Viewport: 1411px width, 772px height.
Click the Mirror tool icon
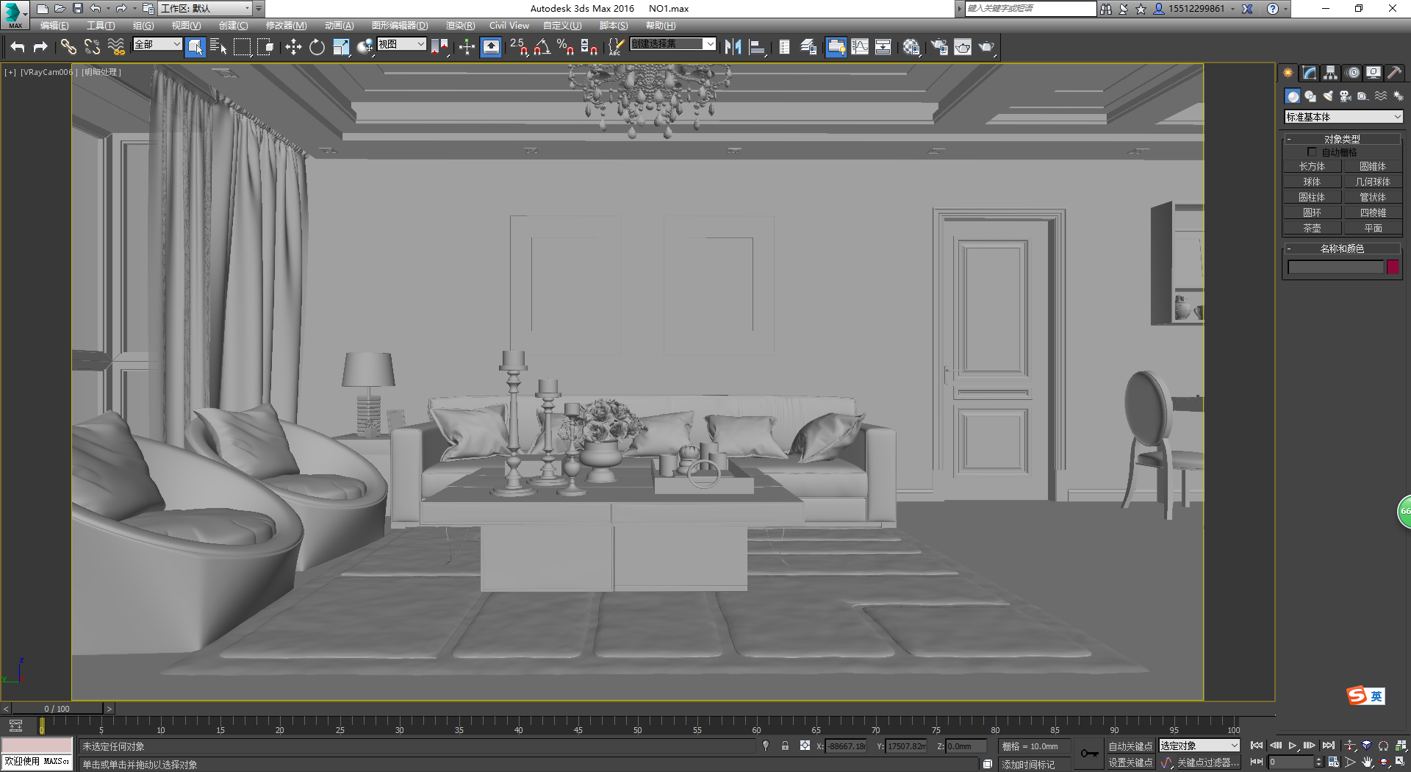click(733, 47)
